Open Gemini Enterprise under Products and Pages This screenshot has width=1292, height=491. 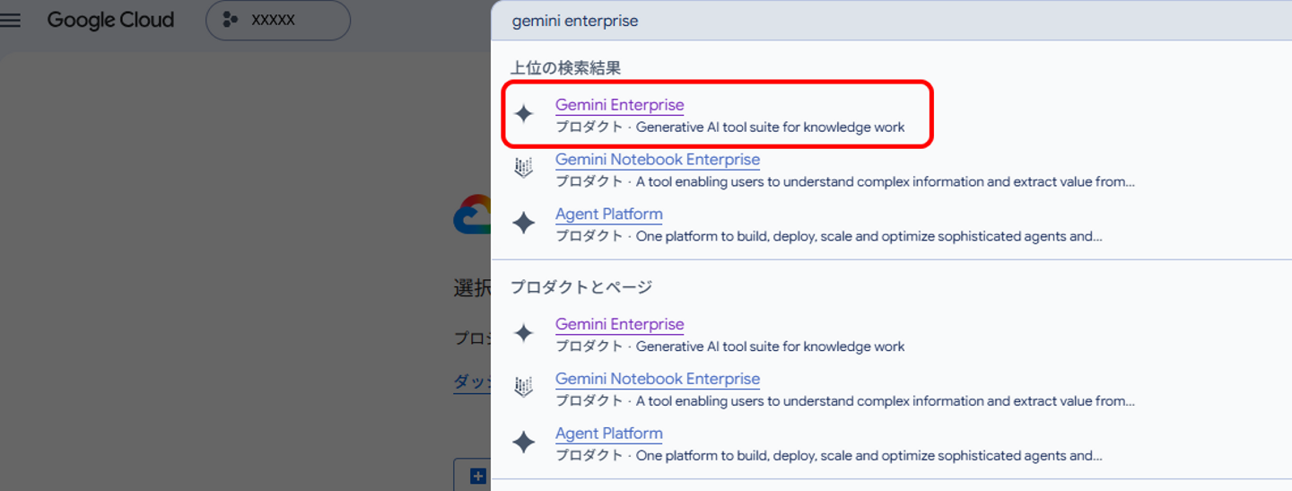point(619,324)
